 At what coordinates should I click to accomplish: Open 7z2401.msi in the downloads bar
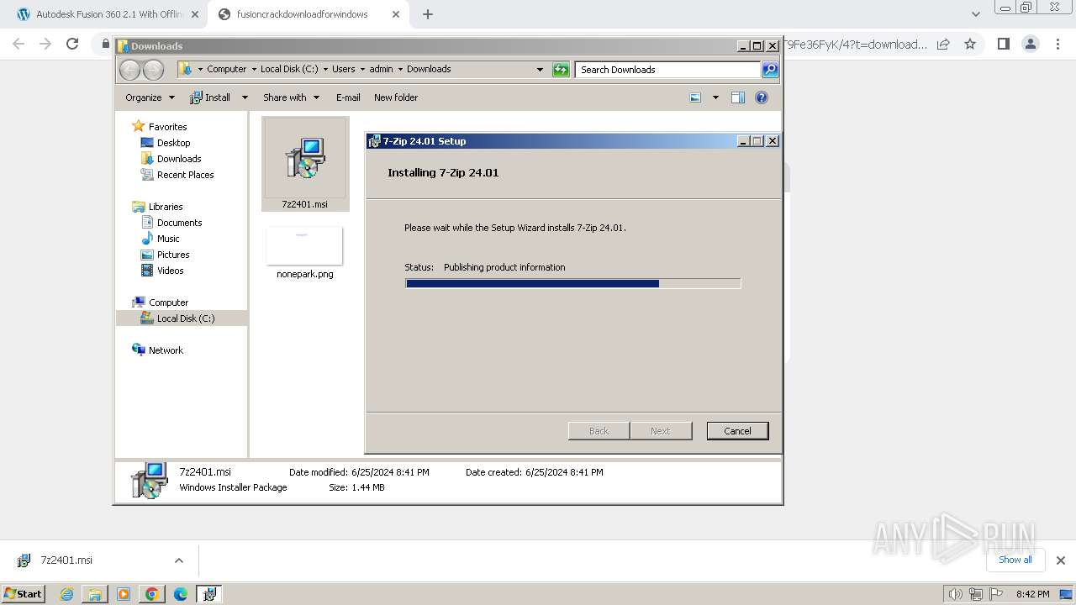click(x=66, y=560)
